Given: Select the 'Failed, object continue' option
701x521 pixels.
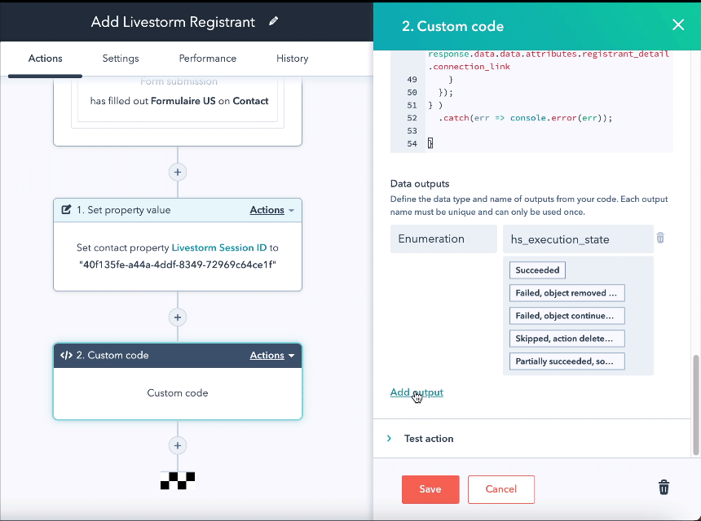Looking at the screenshot, I should (x=567, y=316).
